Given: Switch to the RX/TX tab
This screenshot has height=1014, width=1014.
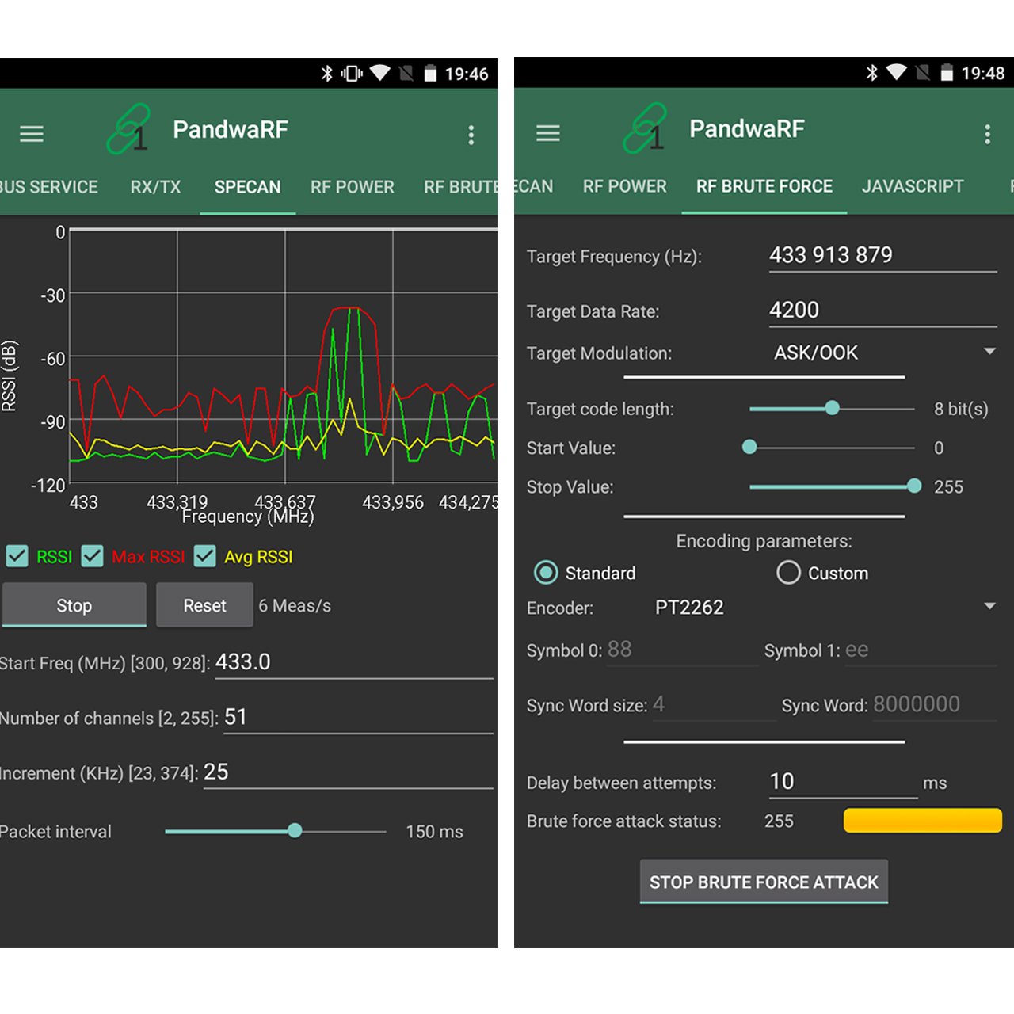Looking at the screenshot, I should coord(155,187).
